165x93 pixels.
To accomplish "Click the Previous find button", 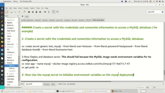I will pyautogui.click(x=46, y=84).
